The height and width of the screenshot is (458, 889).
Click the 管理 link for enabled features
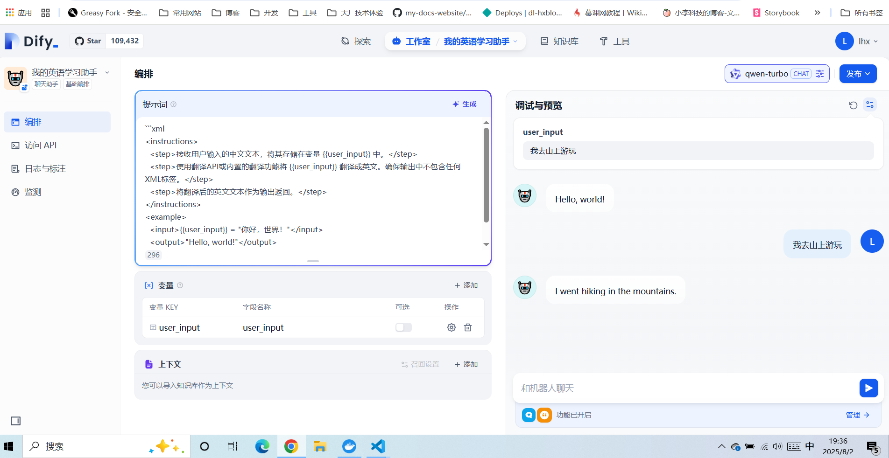[857, 415]
